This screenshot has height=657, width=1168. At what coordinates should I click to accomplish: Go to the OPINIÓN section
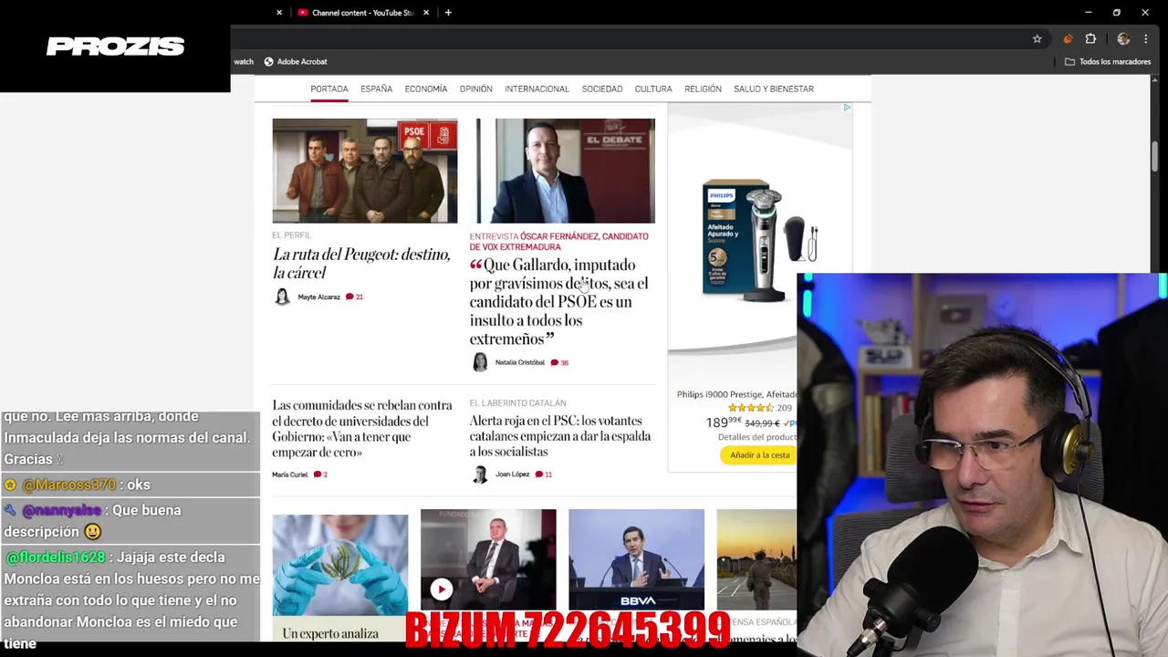pos(476,89)
